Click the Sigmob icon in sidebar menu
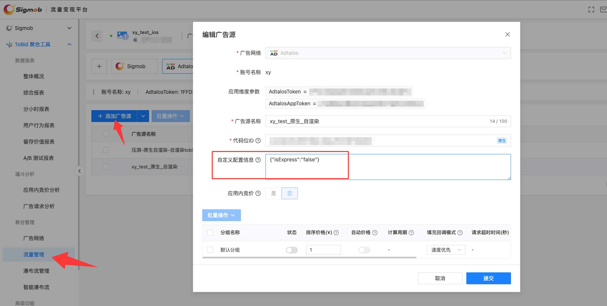The height and width of the screenshot is (306, 607). tap(9, 28)
